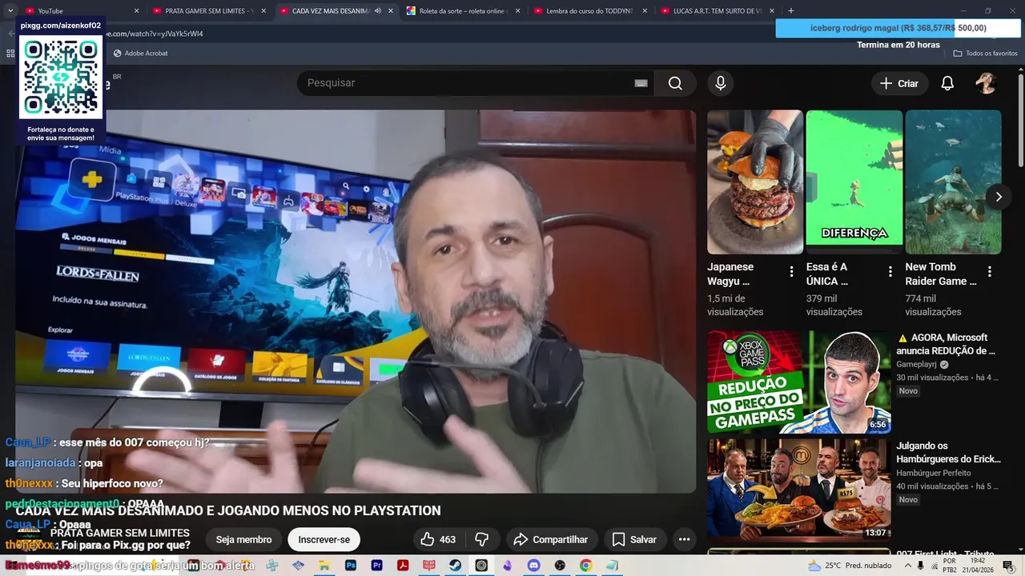Open options for Japanese Wagyu short

pyautogui.click(x=791, y=272)
